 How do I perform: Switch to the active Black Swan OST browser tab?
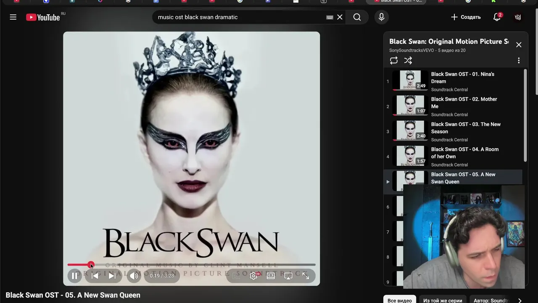pyautogui.click(x=397, y=2)
